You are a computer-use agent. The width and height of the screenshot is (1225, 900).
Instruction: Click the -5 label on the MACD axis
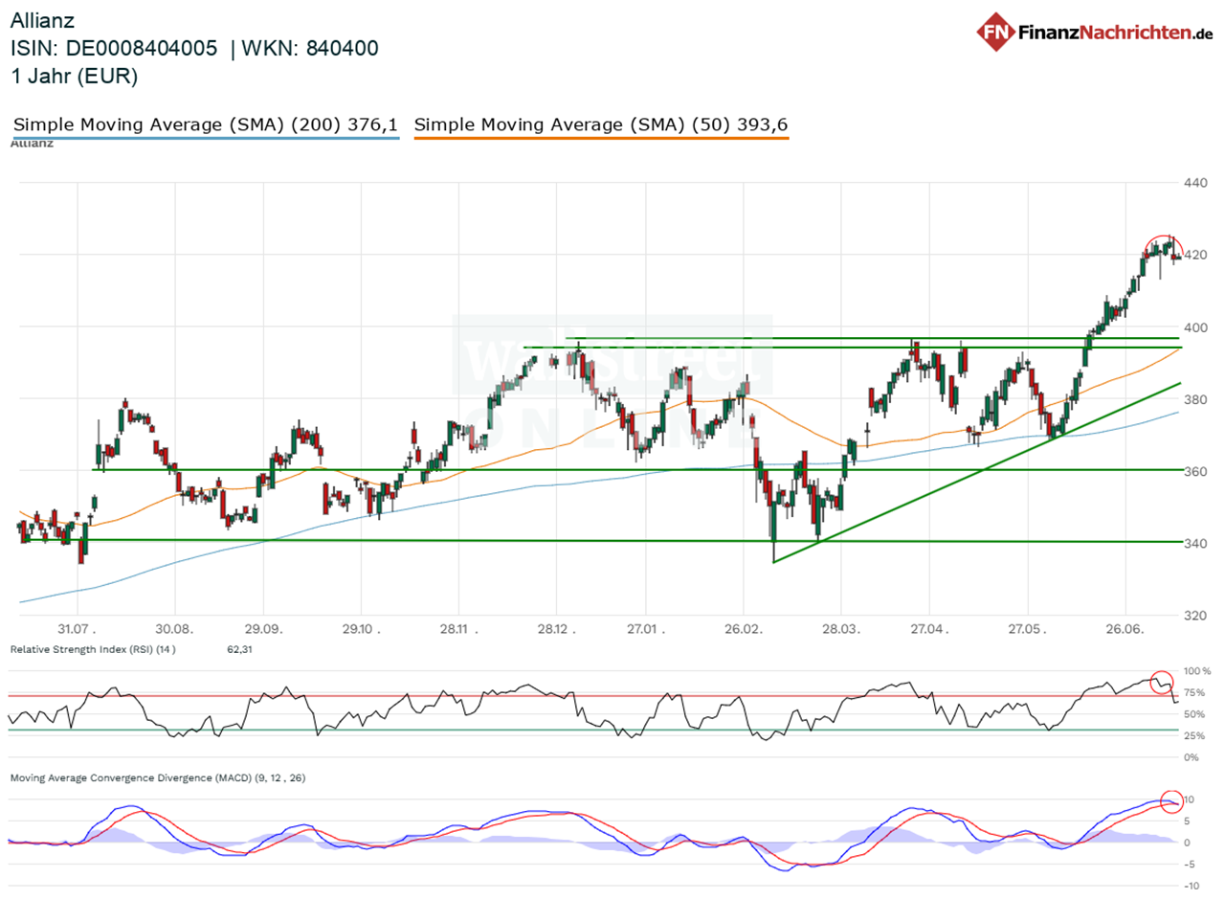pos(1192,864)
